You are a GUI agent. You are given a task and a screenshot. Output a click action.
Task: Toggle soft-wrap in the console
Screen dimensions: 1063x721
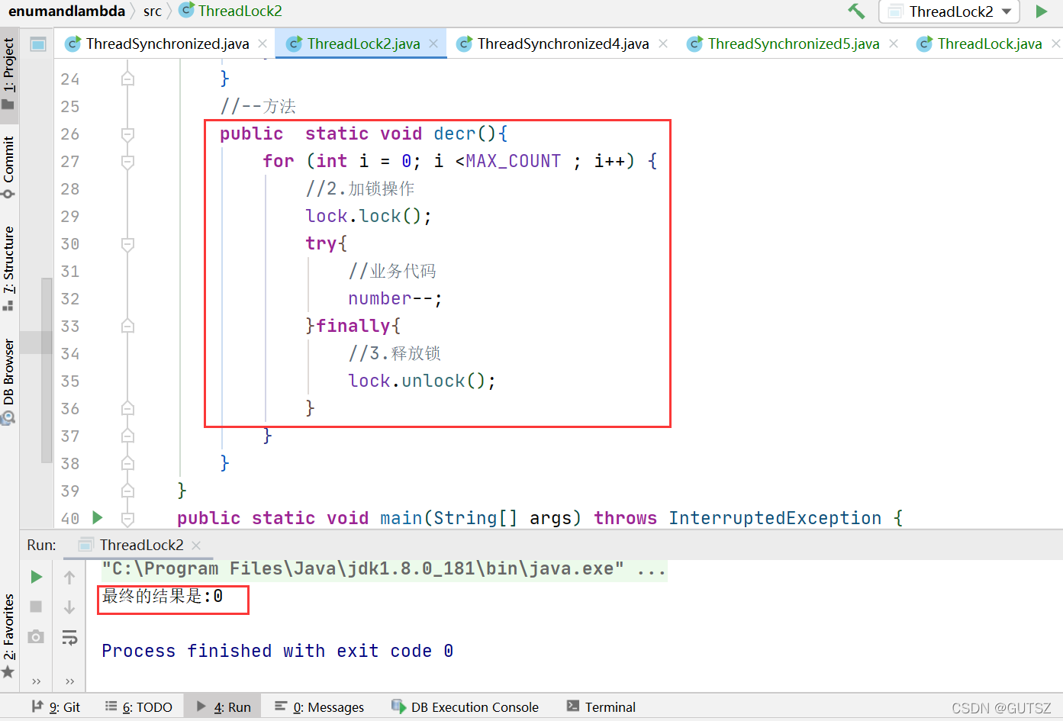click(69, 637)
